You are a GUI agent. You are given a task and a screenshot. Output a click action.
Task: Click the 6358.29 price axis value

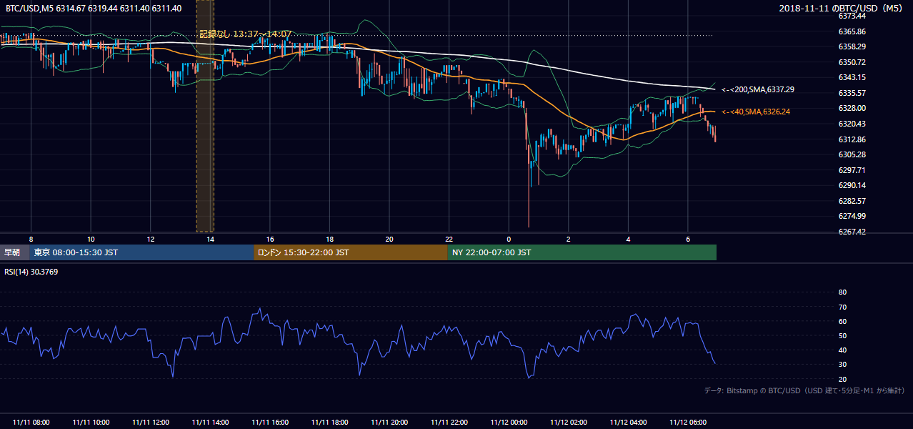[x=852, y=46]
